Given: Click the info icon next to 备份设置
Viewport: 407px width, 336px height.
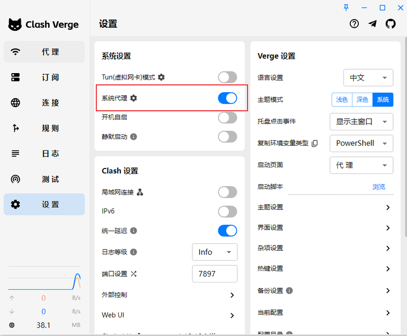Looking at the screenshot, I should click(289, 290).
